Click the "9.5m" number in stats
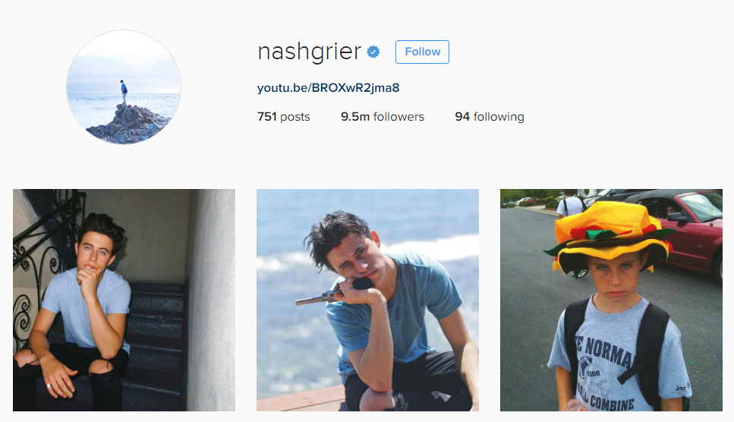Screen dimensions: 734x422 355,116
